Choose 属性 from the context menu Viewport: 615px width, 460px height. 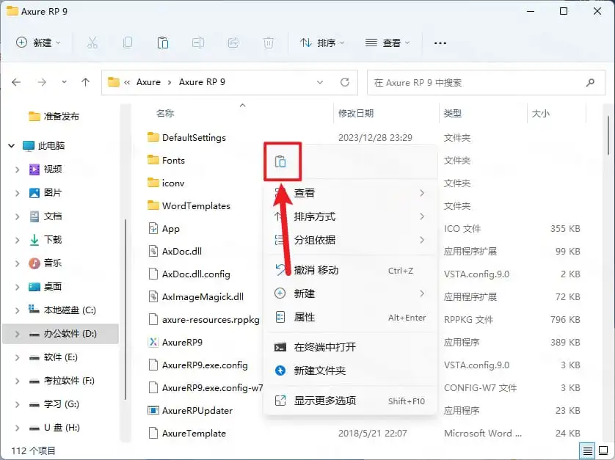[350, 317]
